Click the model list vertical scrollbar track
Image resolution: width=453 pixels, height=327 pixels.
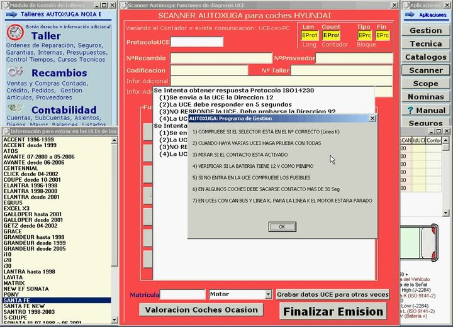tap(114, 291)
